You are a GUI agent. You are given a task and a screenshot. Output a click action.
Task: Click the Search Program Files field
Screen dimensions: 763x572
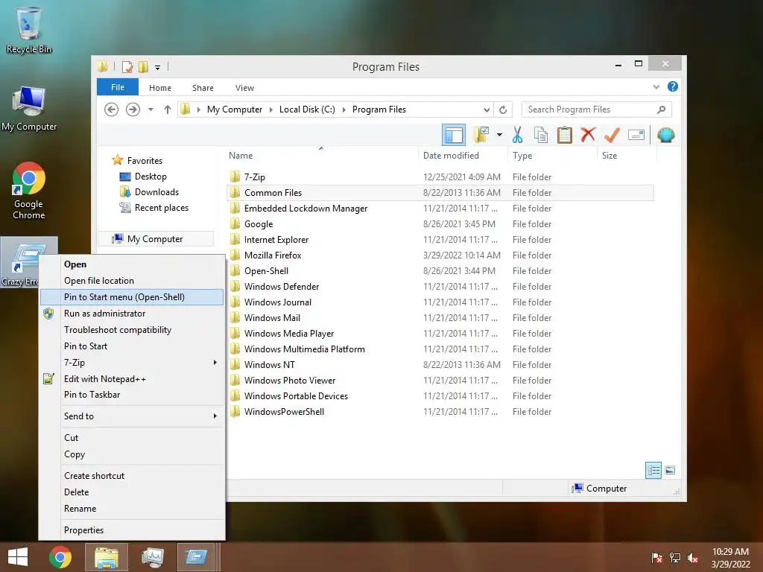pos(596,109)
